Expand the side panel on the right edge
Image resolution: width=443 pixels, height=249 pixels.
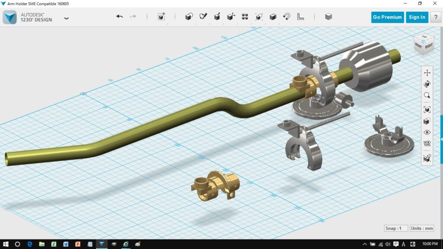click(441, 139)
